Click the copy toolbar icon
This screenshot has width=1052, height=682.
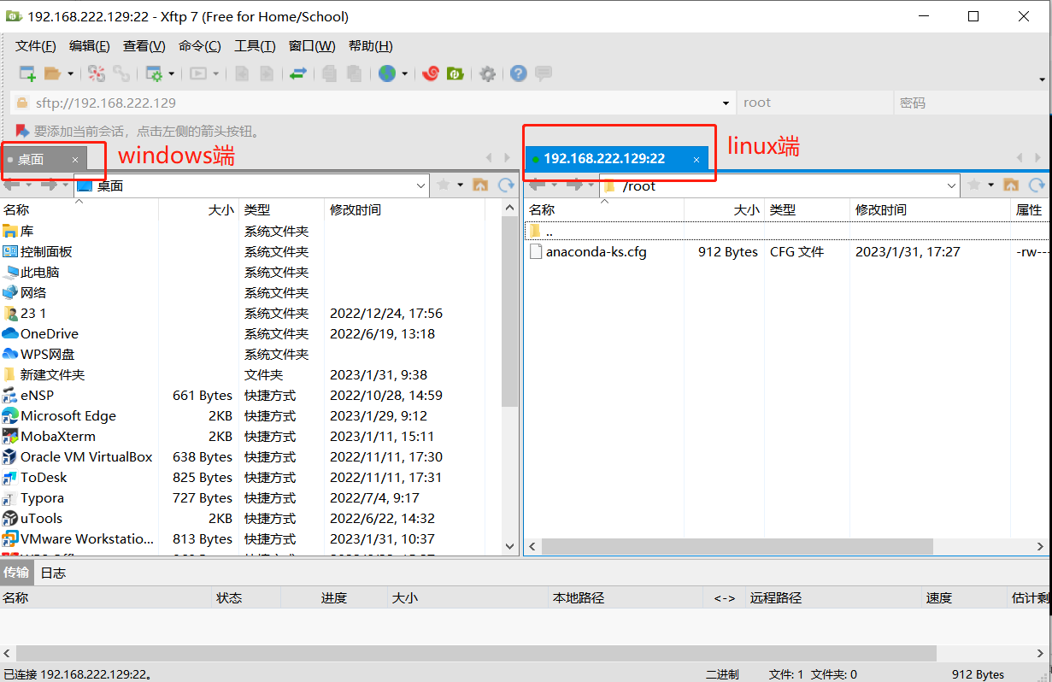(x=329, y=73)
